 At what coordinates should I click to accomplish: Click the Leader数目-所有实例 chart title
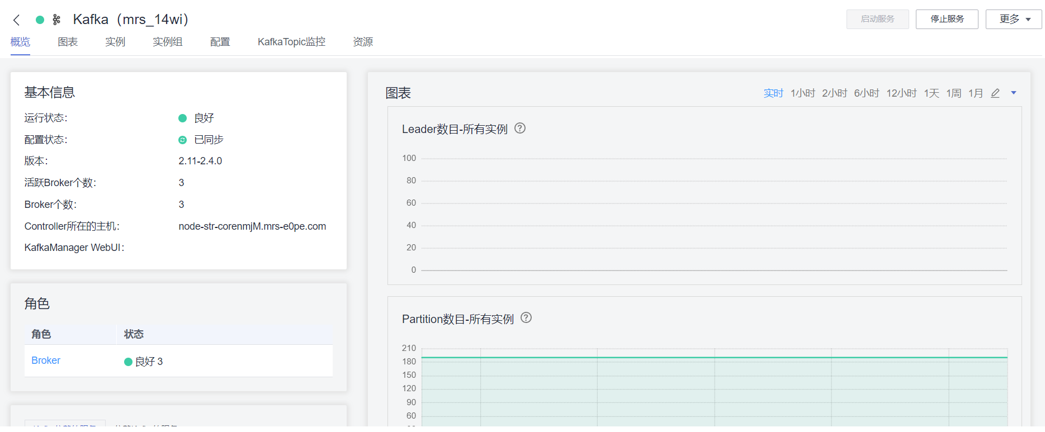(x=455, y=129)
